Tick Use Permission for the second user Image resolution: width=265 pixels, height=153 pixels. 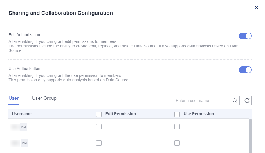pyautogui.click(x=177, y=143)
